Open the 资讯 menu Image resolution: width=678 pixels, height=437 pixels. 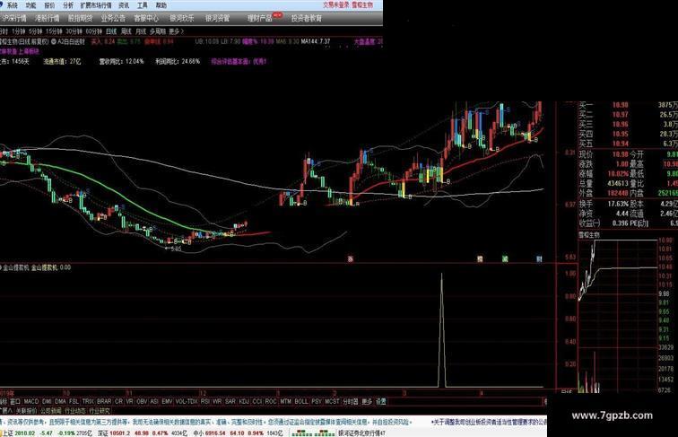click(x=124, y=5)
